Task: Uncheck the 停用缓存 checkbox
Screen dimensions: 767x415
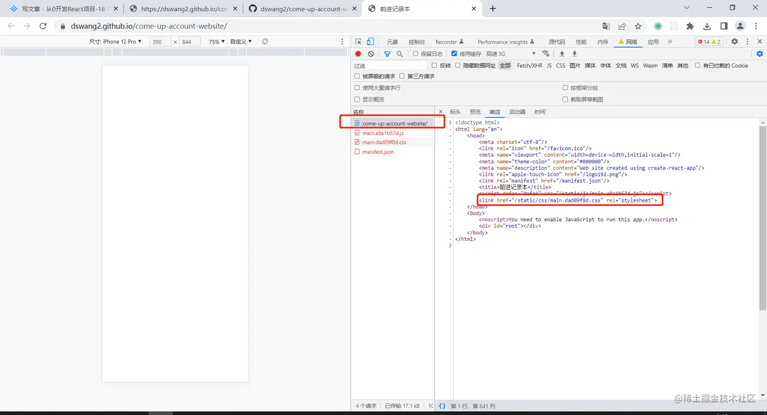Action: [454, 54]
